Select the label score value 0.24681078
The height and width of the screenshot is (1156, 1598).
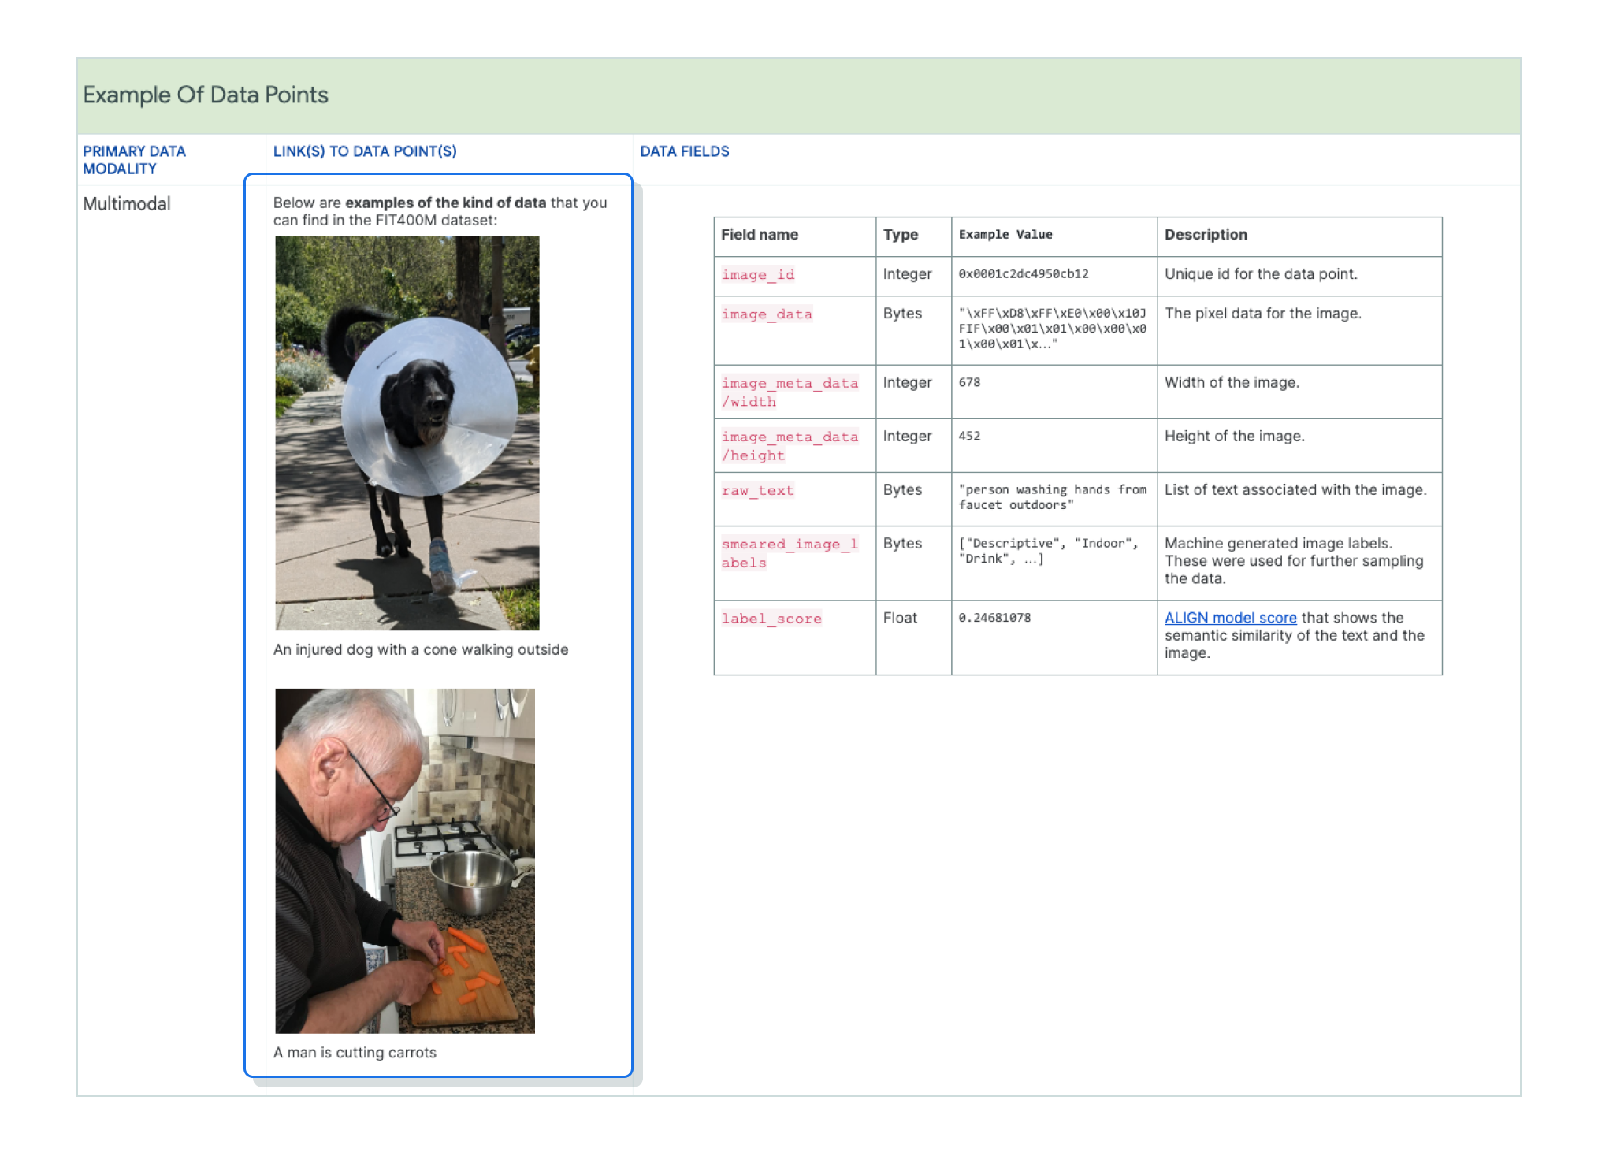(994, 618)
